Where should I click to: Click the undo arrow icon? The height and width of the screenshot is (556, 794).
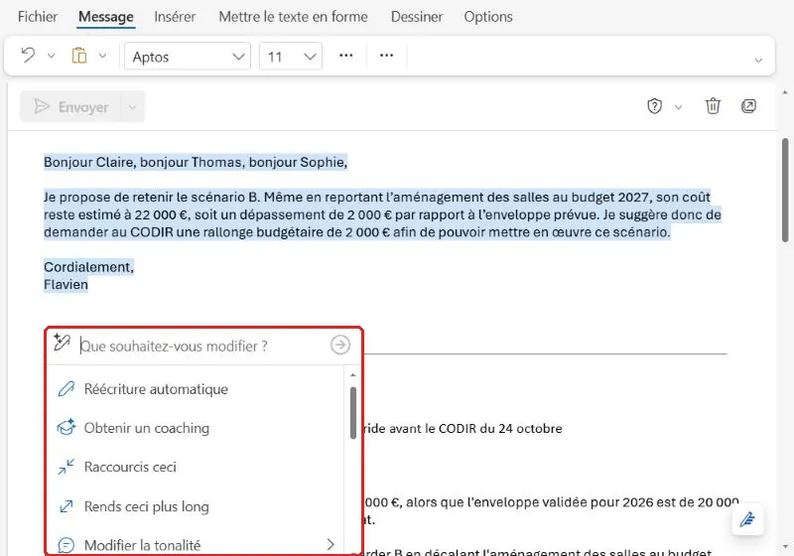click(29, 56)
